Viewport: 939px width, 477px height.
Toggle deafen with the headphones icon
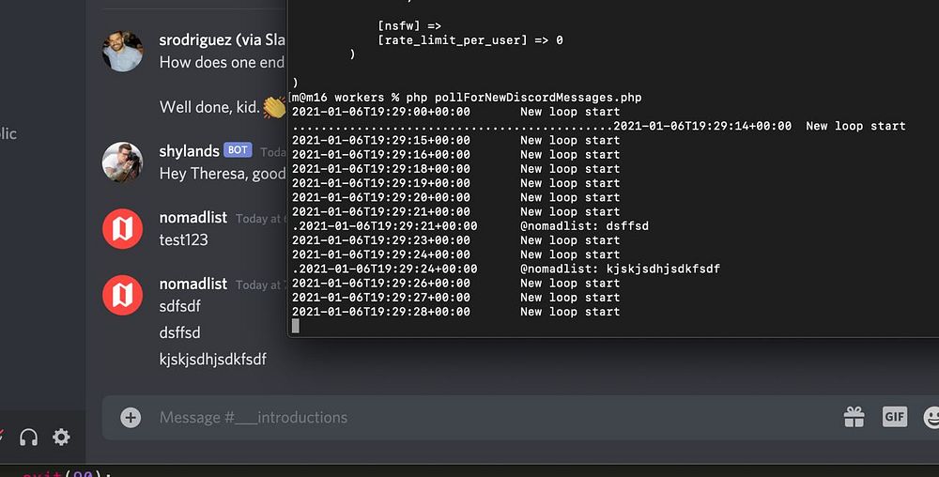28,437
